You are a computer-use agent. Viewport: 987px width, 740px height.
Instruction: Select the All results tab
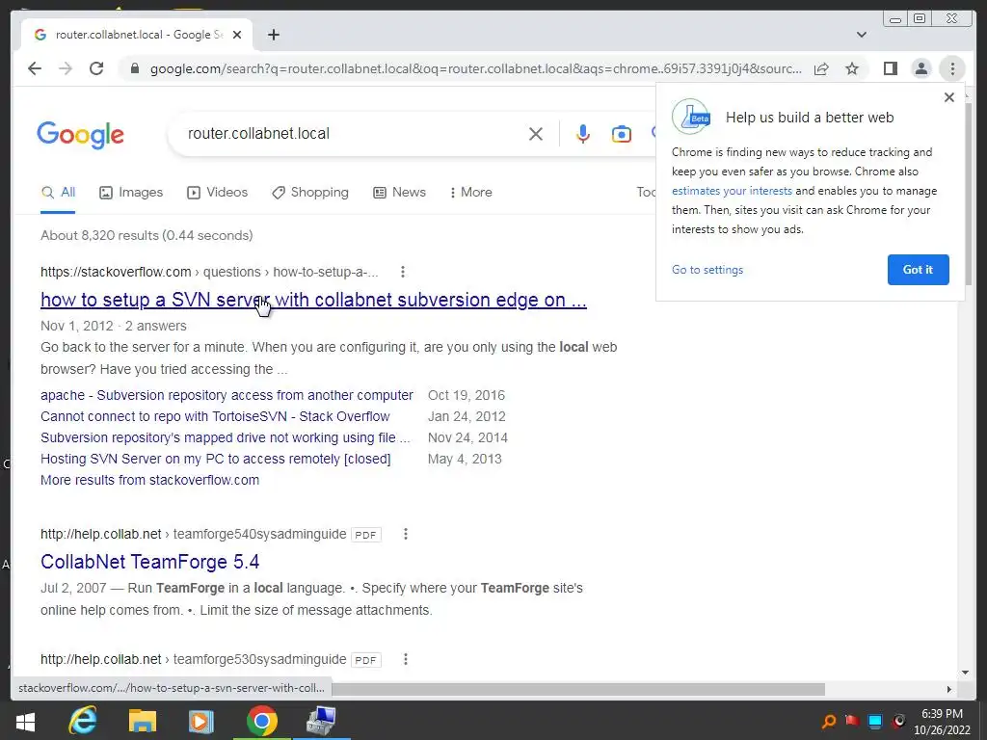[58, 193]
